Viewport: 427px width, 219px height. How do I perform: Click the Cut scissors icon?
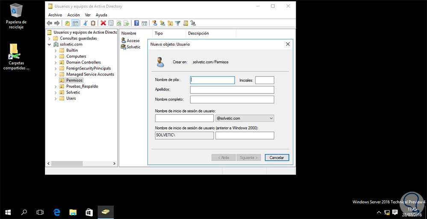point(85,23)
